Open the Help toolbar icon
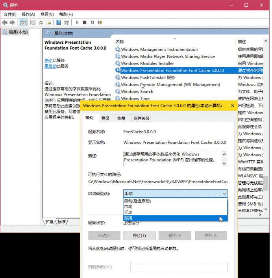 pos(59,22)
